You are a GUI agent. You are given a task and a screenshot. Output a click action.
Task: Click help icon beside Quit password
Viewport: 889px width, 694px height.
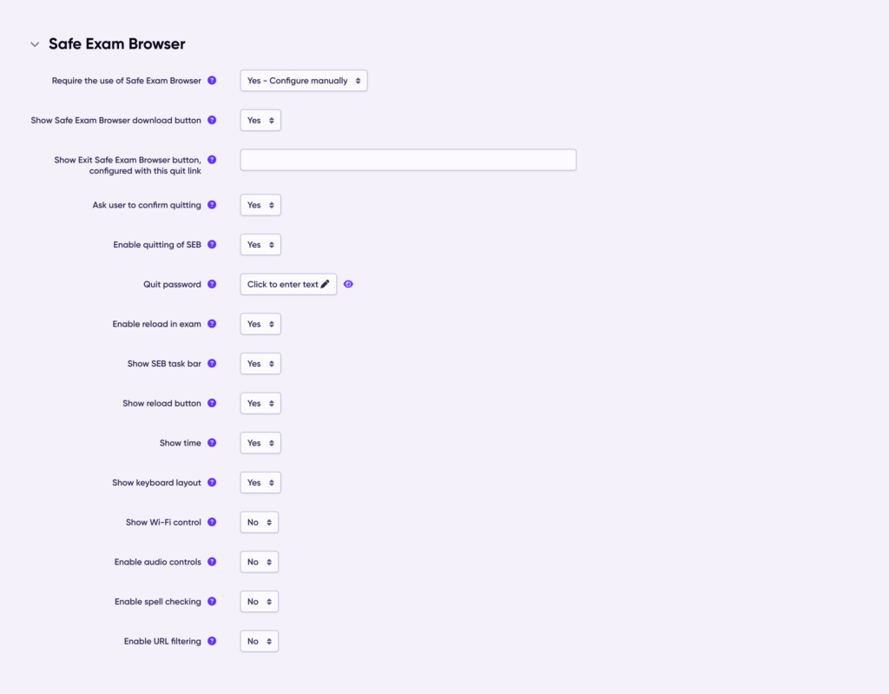[x=212, y=284]
